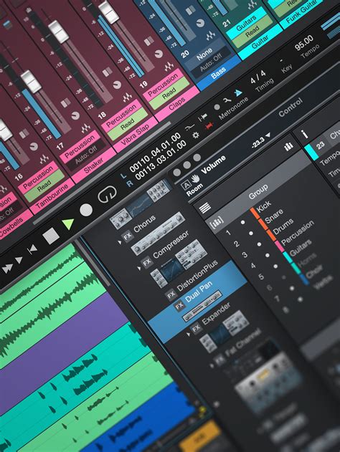This screenshot has height=452, width=340.
Task: Click the hand icon beside Volume
Action: click(195, 179)
